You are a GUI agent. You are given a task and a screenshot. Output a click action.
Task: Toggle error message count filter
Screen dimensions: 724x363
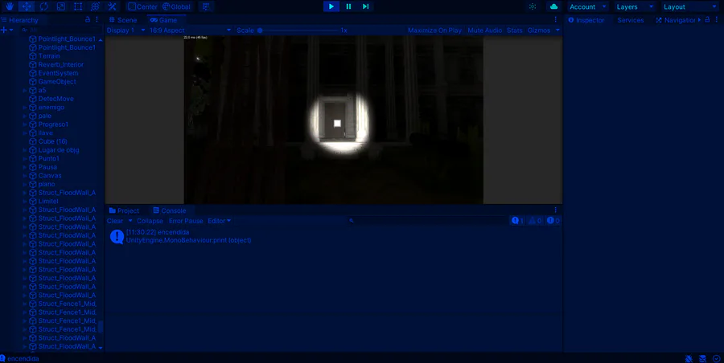coord(553,221)
